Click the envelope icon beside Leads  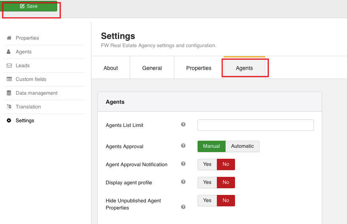[9, 66]
